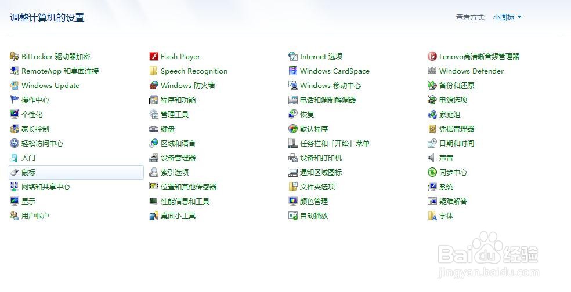Click the 自动播放 link
This screenshot has height=292, width=571.
click(x=314, y=216)
